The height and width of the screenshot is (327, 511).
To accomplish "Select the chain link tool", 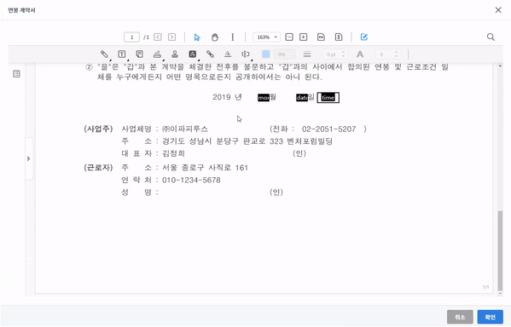I will (x=210, y=54).
